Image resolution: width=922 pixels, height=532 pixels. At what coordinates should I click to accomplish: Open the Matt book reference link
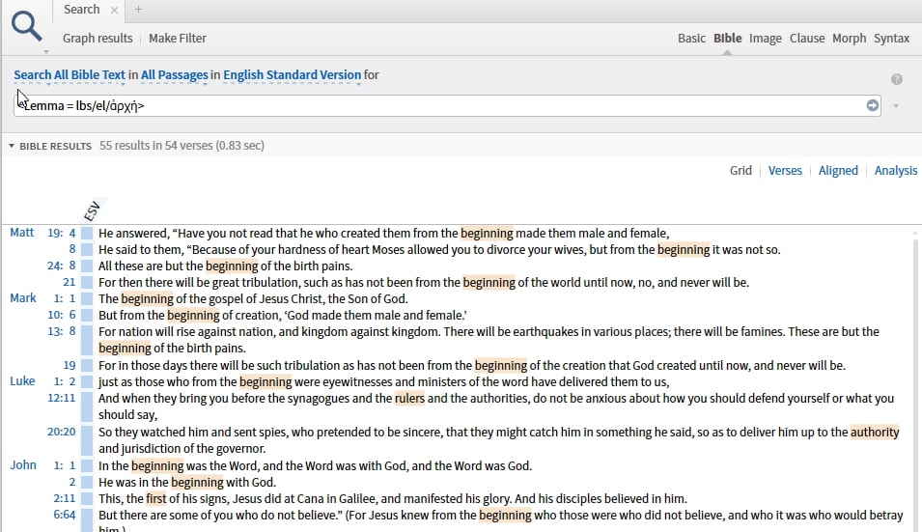click(x=22, y=233)
